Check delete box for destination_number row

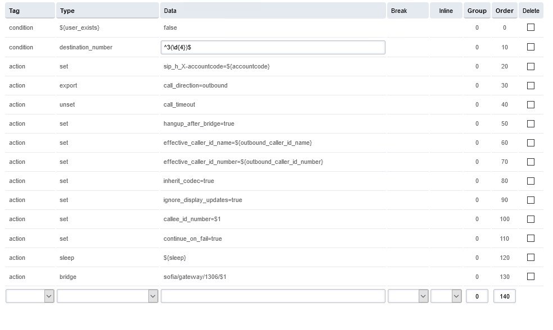(x=531, y=47)
